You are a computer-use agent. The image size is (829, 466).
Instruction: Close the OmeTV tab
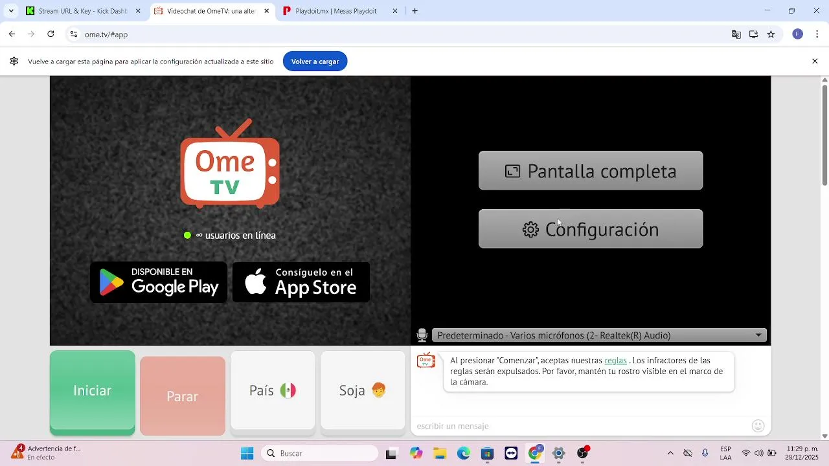266,11
